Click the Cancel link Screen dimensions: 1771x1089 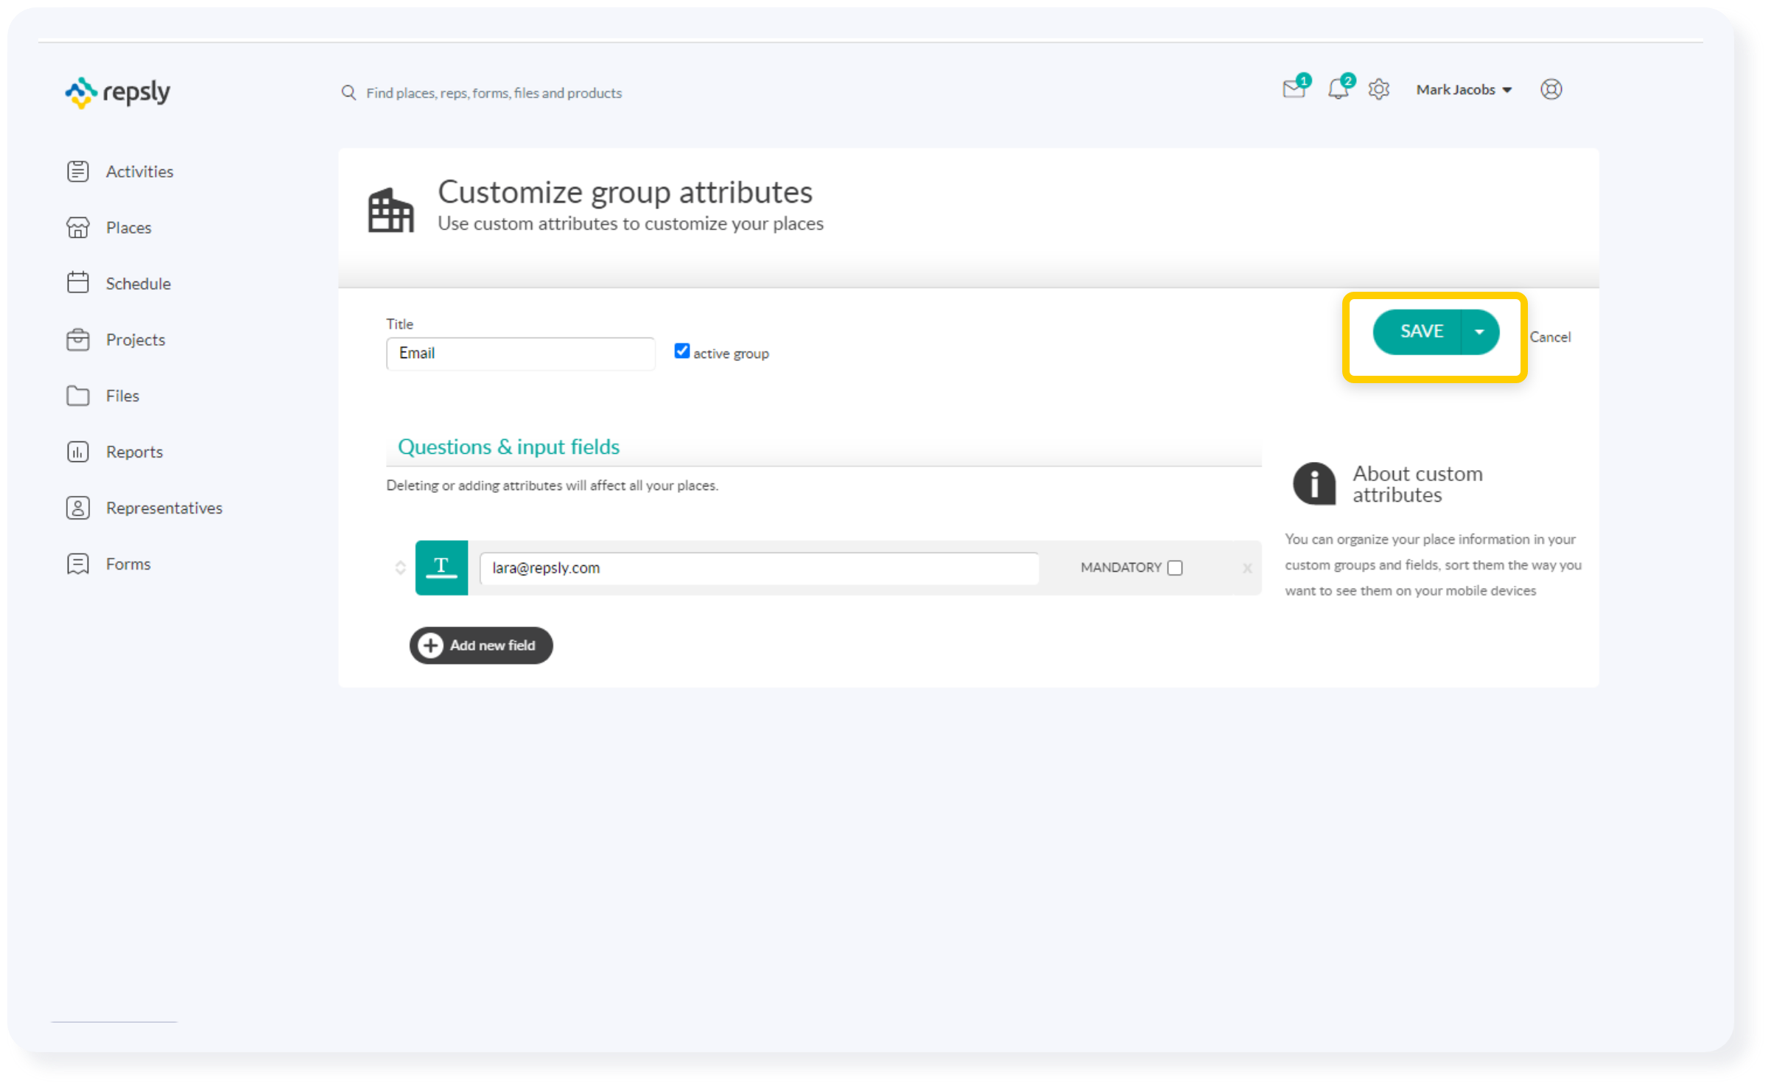tap(1550, 337)
